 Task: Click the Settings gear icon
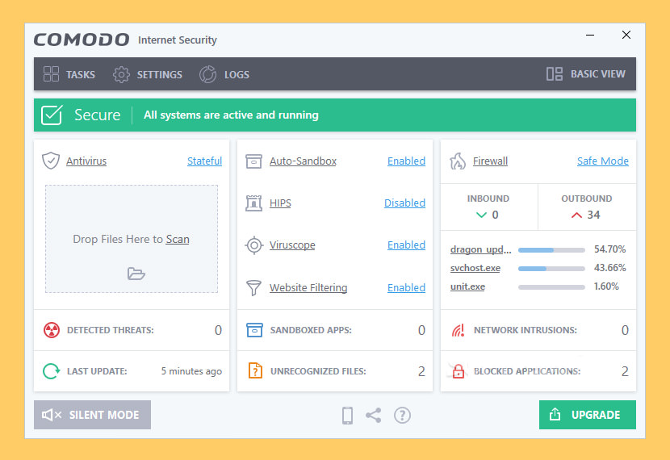[x=121, y=74]
